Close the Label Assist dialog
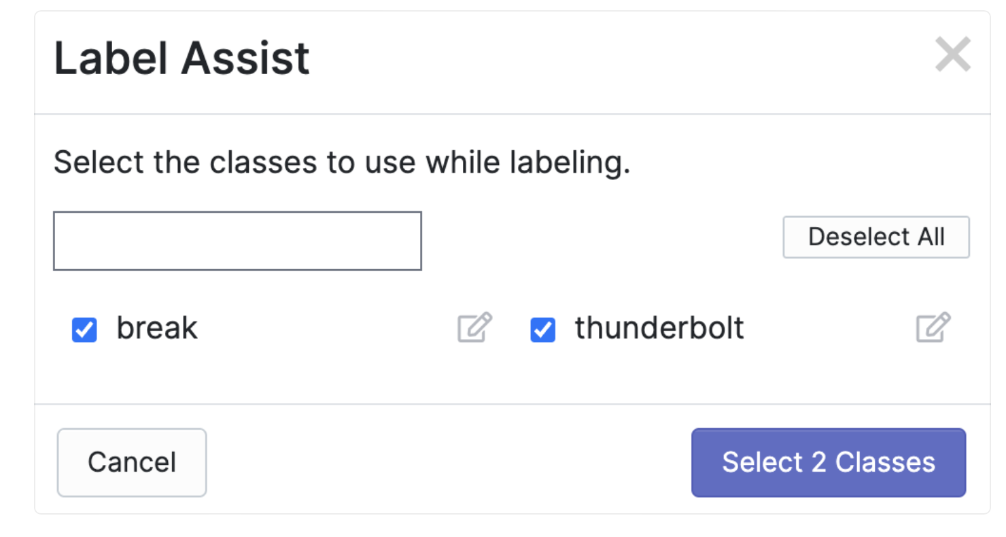This screenshot has height=537, width=1006. pyautogui.click(x=952, y=54)
